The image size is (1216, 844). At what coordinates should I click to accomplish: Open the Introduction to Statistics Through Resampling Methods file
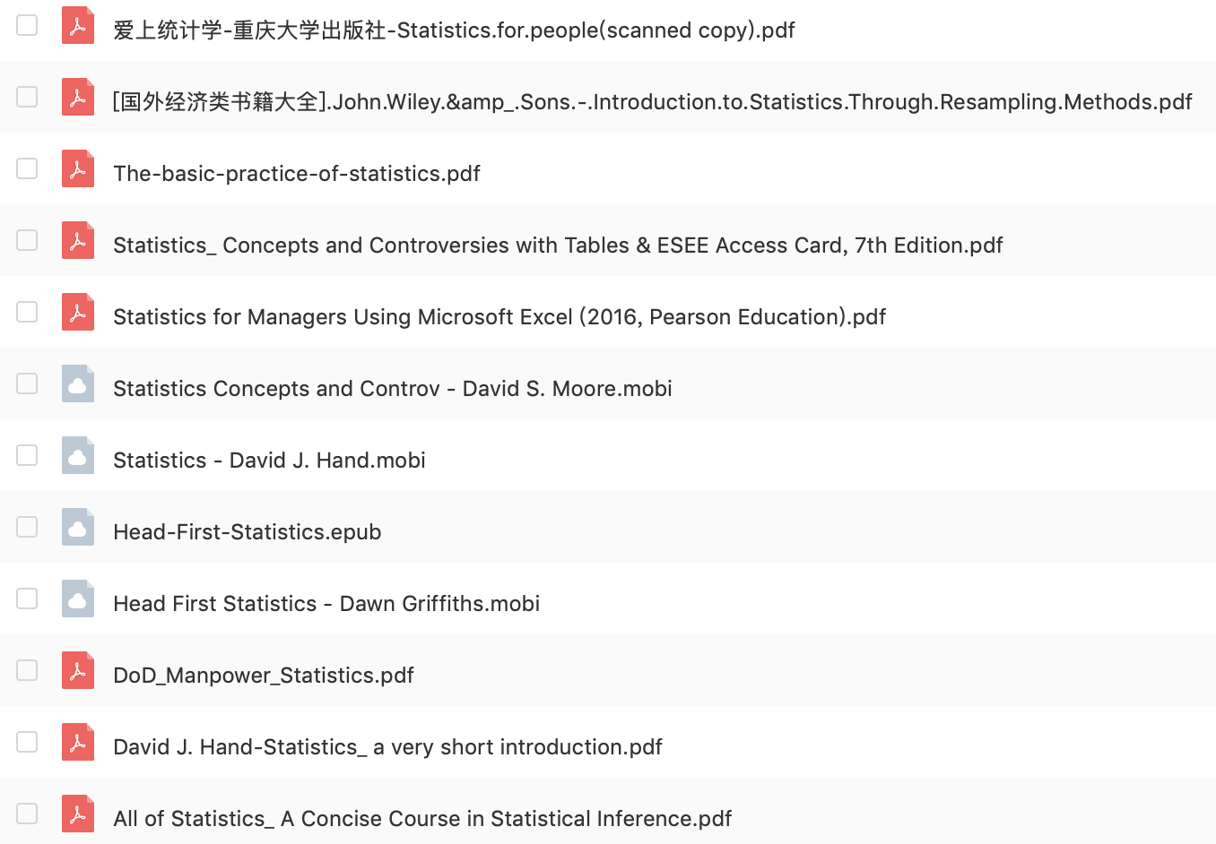click(x=652, y=102)
